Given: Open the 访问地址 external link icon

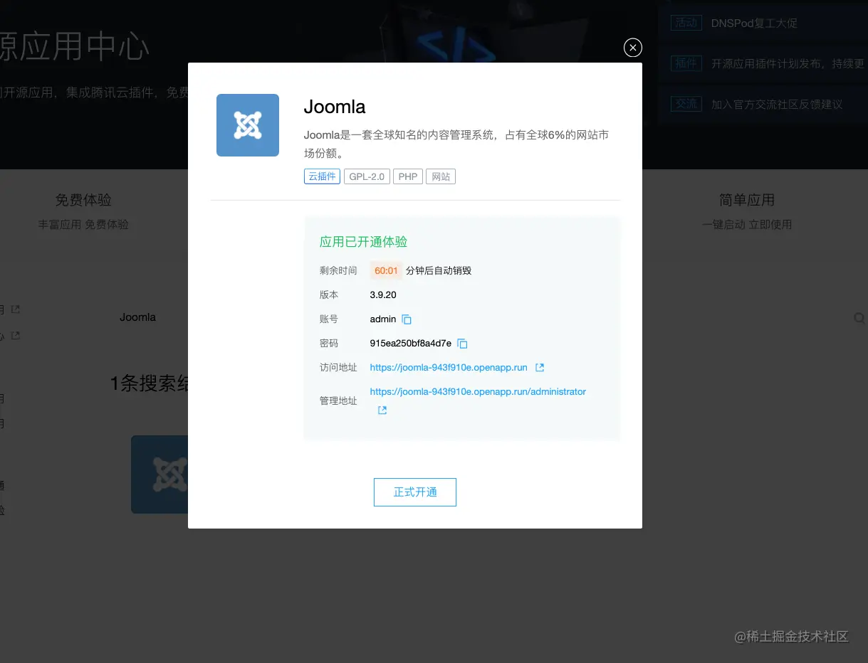Looking at the screenshot, I should click(539, 367).
